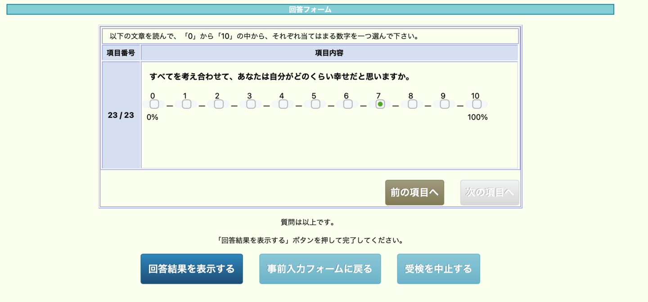Viewport: 648px width, 302px height.
Task: Click the 項目内容 column header
Action: [329, 53]
